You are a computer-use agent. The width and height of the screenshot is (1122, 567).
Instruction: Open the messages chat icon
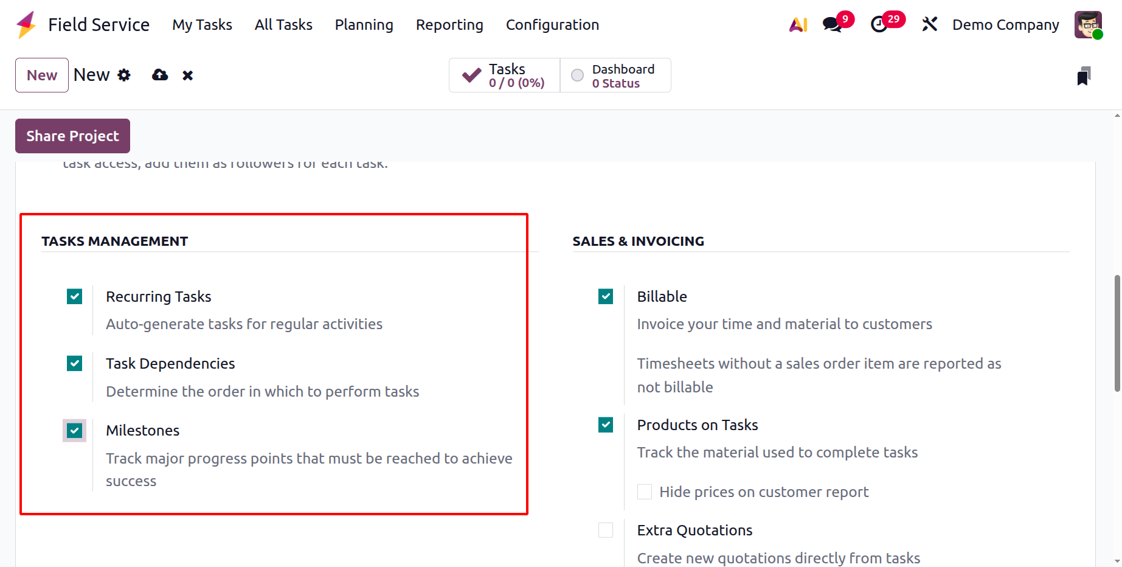tap(831, 25)
